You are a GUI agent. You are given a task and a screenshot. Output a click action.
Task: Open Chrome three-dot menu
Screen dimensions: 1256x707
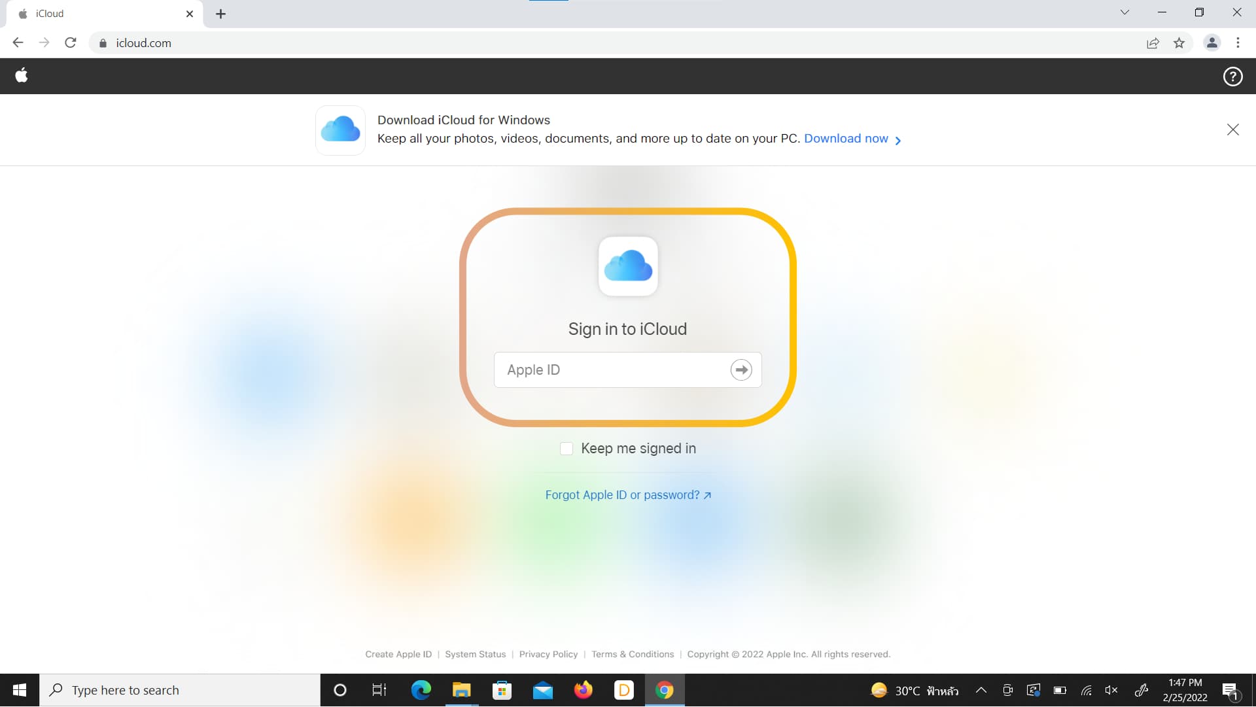pyautogui.click(x=1238, y=43)
